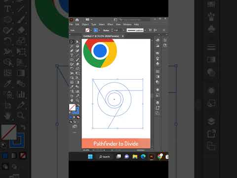Choose the Free Transform tool
This screenshot has width=237, height=178.
[78, 73]
